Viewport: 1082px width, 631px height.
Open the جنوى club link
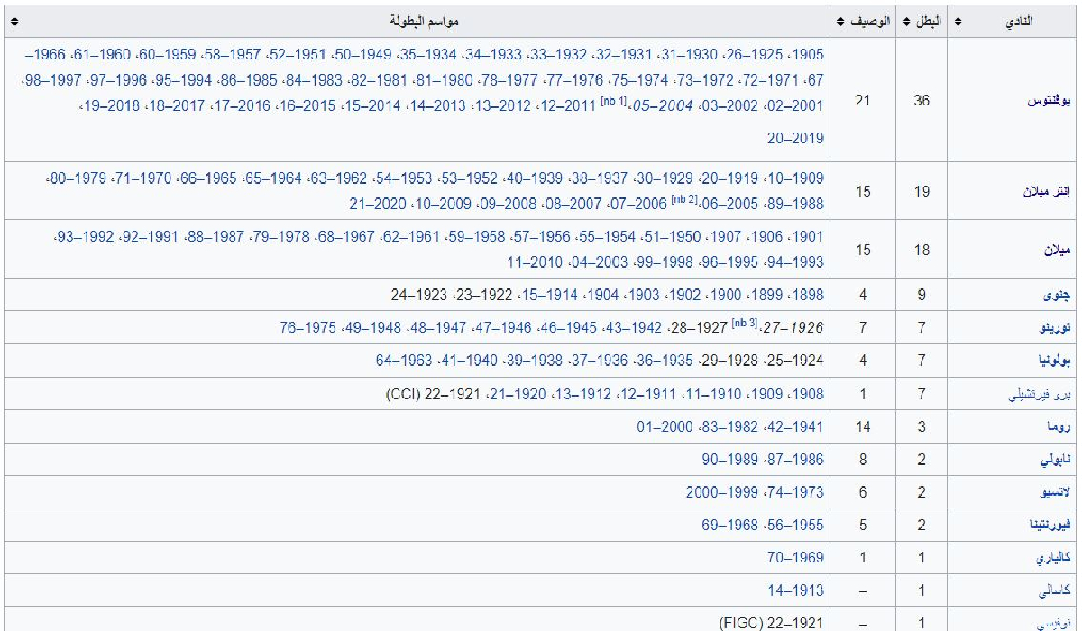point(1057,295)
